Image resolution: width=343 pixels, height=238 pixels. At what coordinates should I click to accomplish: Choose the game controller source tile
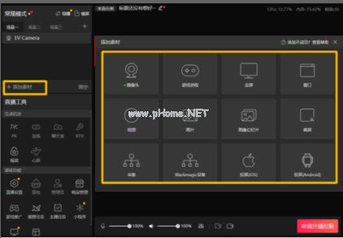tap(190, 74)
